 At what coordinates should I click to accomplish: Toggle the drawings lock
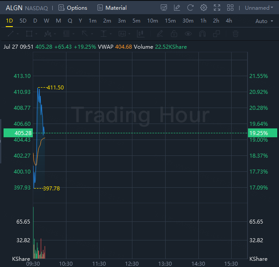(174, 34)
